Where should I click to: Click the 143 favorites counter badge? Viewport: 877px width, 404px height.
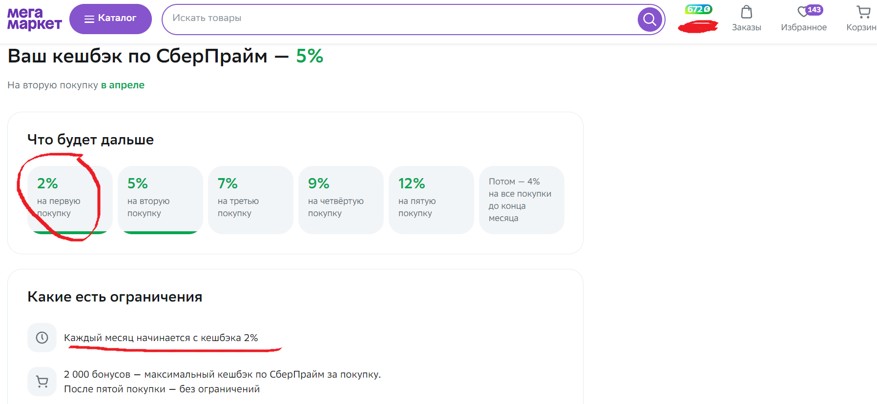point(814,9)
